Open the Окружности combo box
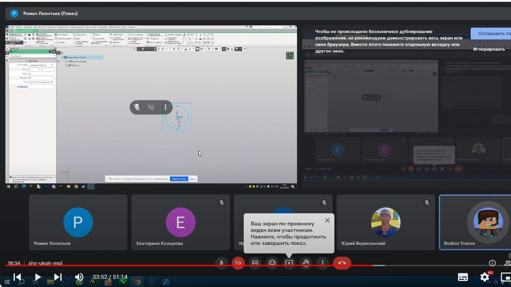 coord(32,56)
